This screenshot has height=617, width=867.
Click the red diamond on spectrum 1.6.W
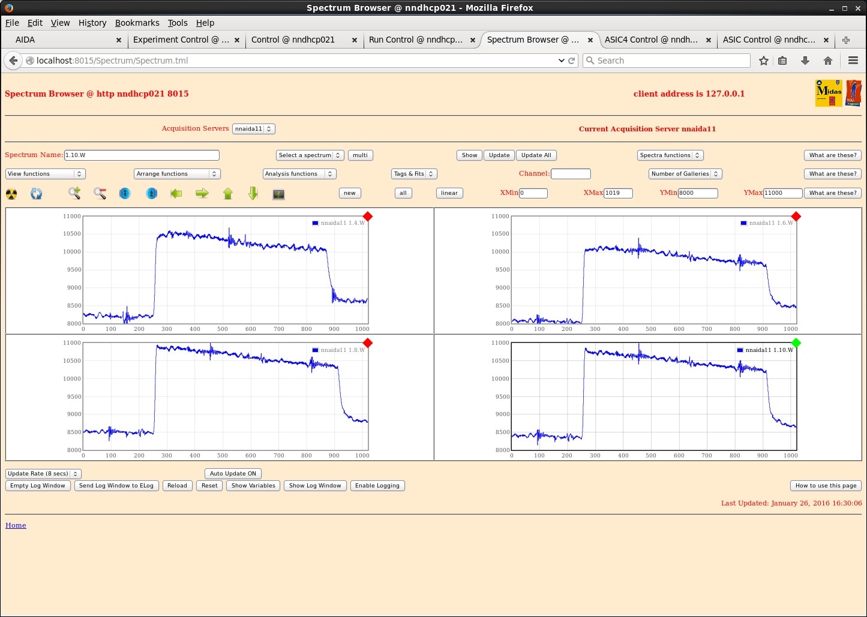796,216
